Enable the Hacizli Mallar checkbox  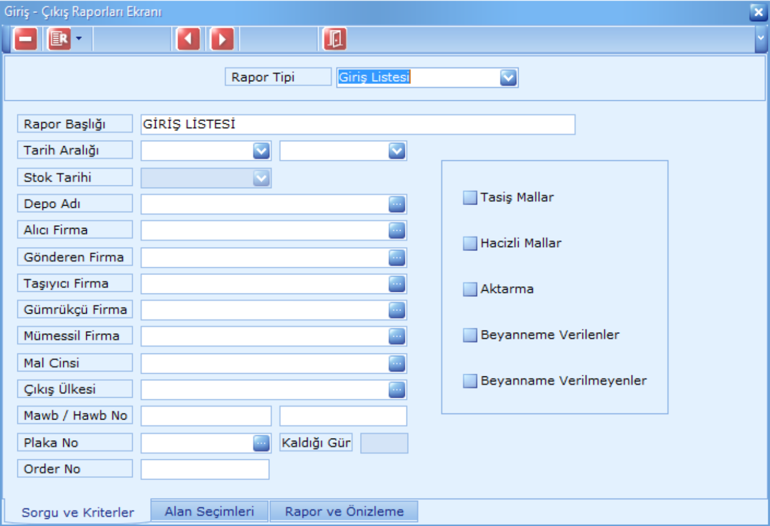pyautogui.click(x=470, y=244)
